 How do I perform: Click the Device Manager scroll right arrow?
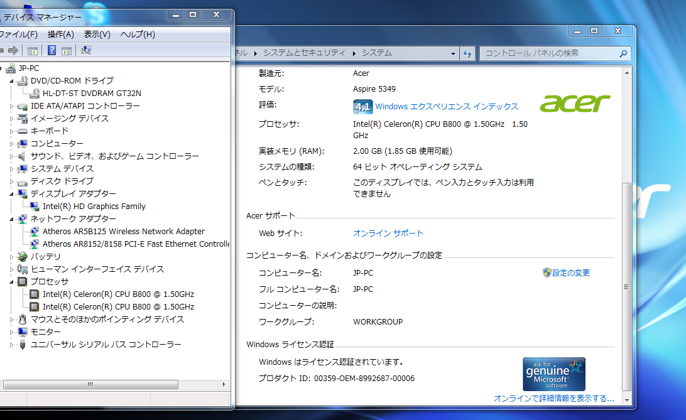point(224,385)
